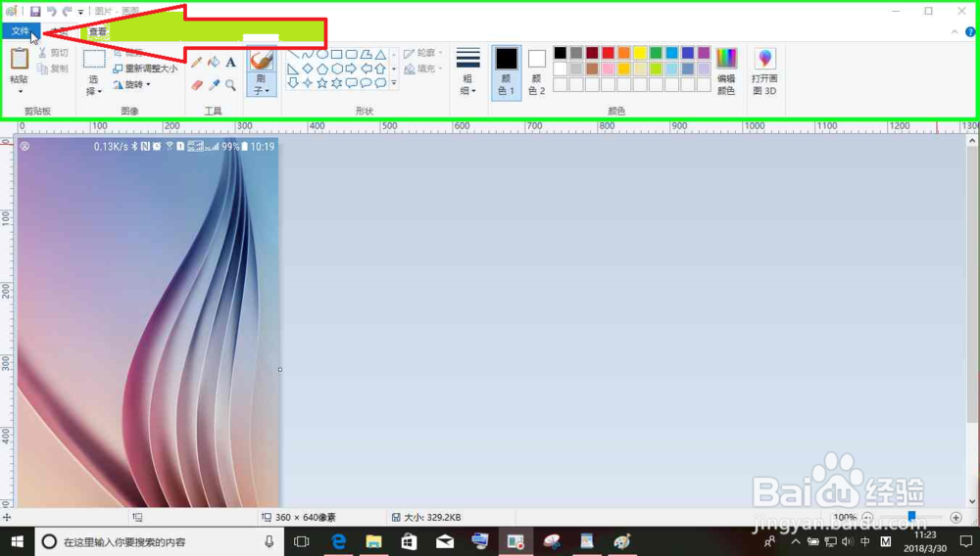Select the Right arrow shape
Screen dimensions: 980x556
tap(351, 69)
